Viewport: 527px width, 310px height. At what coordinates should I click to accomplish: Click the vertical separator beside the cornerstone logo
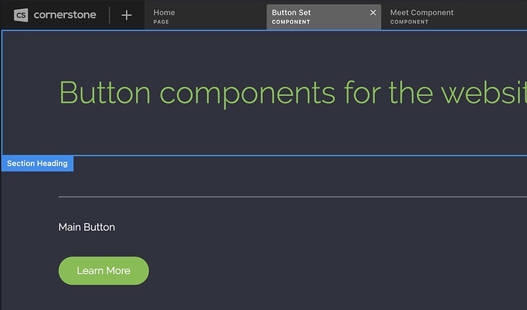(109, 14)
